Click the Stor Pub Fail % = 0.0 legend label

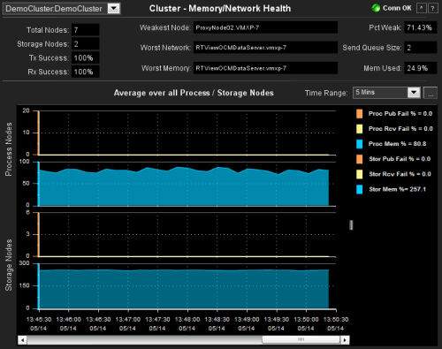click(400, 159)
